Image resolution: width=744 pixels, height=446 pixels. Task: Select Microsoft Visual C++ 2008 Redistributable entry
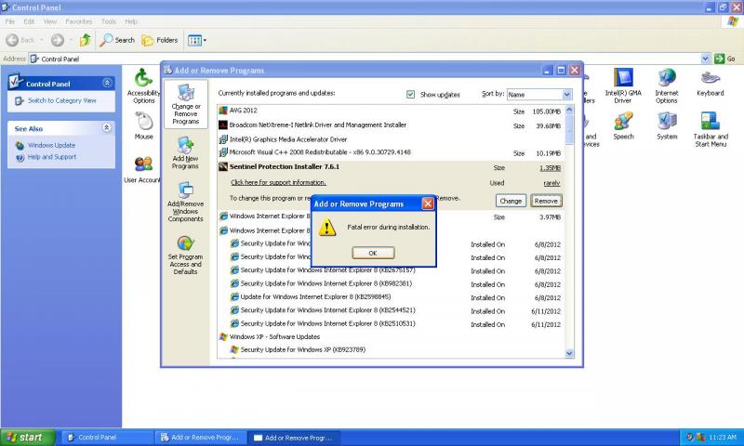tap(392, 152)
